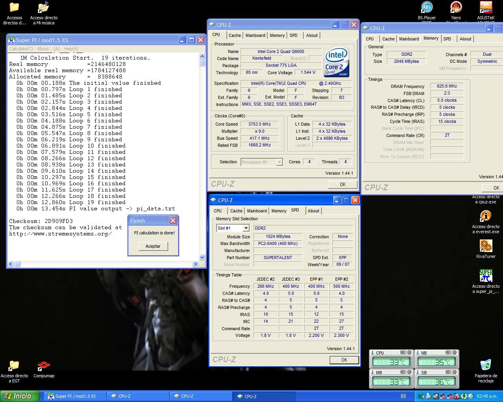This screenshot has width=503, height=402.
Task: Open the Slot #1 dropdown
Action: pos(246,228)
